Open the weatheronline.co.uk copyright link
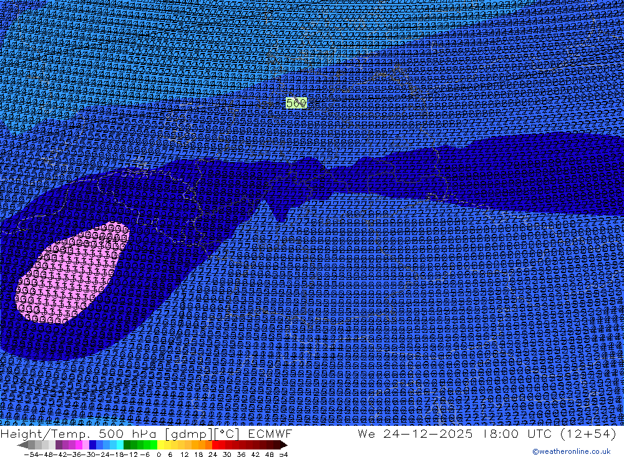 click(571, 451)
